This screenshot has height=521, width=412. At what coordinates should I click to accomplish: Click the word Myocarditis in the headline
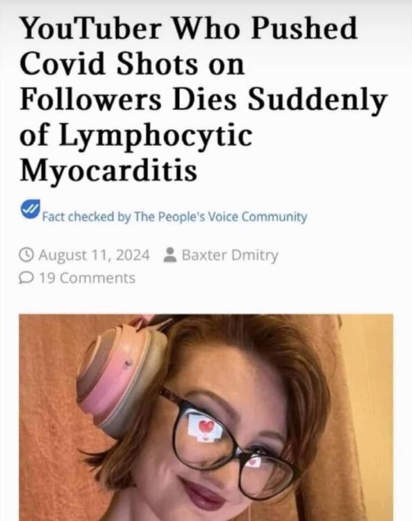tap(108, 170)
